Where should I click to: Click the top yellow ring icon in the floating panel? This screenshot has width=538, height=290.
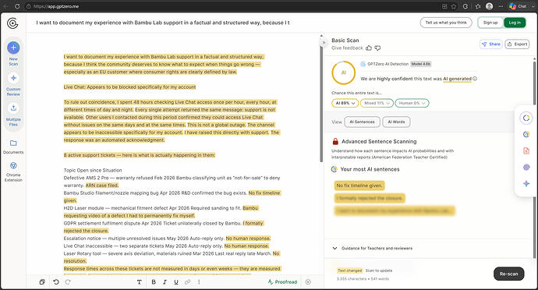(526, 118)
